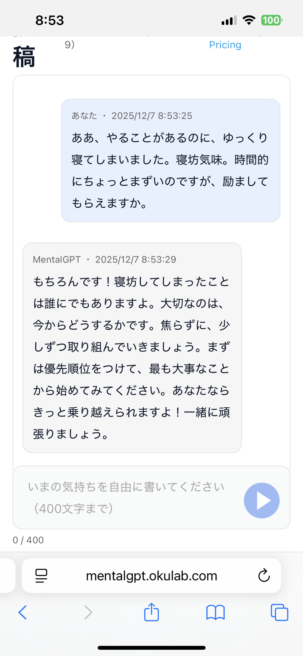The height and width of the screenshot is (656, 303).
Task: Tap the Wi-Fi status icon
Action: (249, 20)
